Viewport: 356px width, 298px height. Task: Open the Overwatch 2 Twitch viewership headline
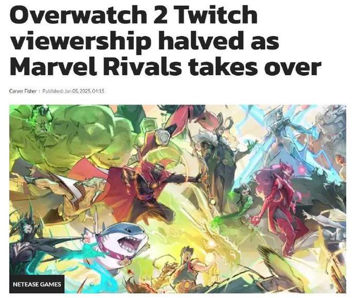(165, 41)
